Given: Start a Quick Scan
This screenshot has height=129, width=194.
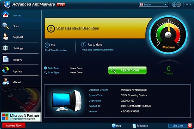Looking at the screenshot, I should coord(127,70).
